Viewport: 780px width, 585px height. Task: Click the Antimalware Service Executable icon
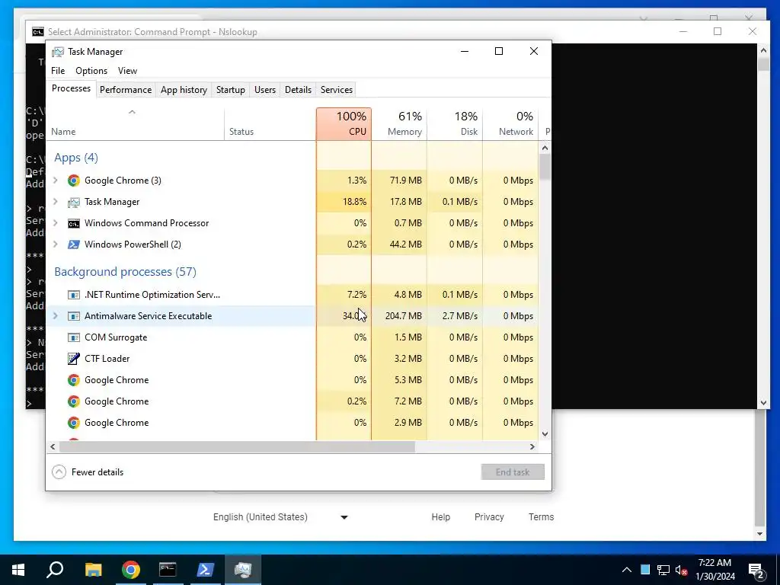74,316
